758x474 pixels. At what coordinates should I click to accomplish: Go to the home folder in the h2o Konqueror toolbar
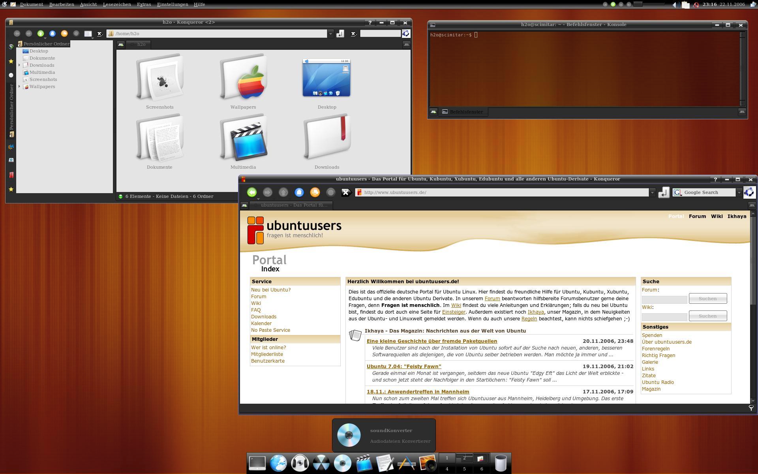[53, 34]
